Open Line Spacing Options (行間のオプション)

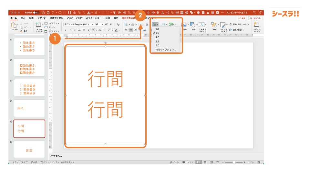(166, 50)
